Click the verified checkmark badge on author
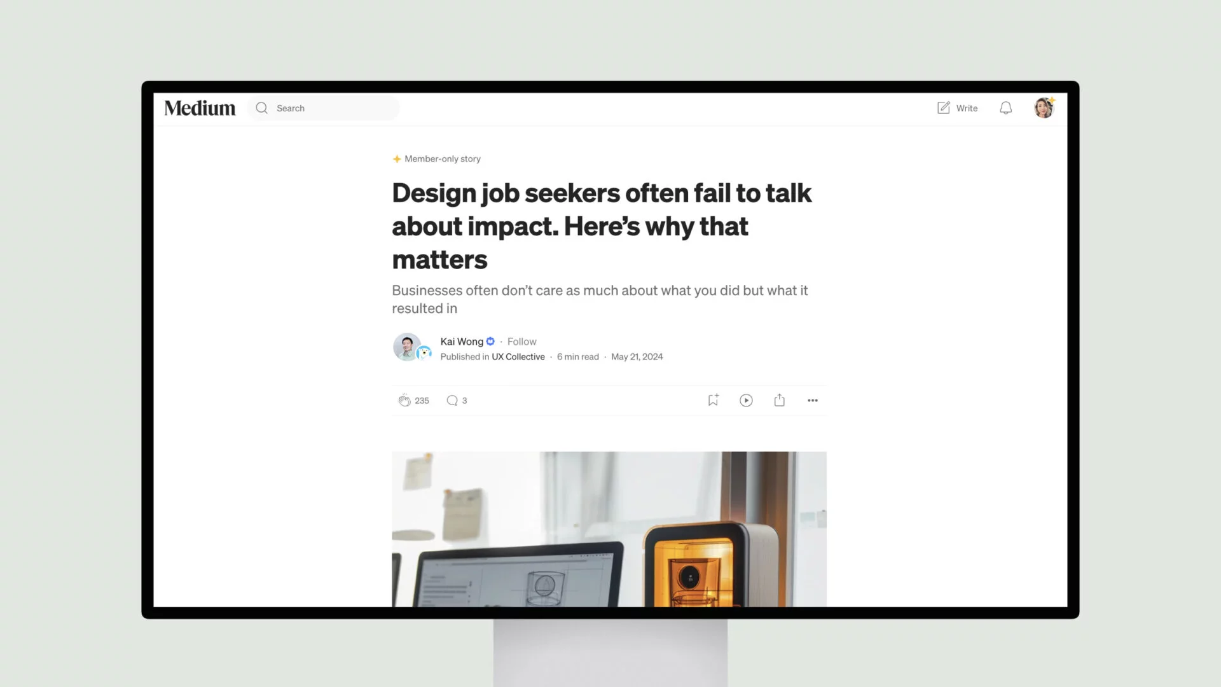Viewport: 1221px width, 687px height. [490, 342]
